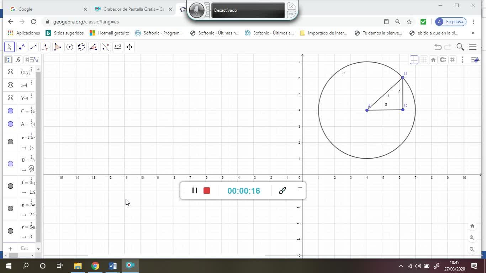
Task: Open the Hotmail gratuito bookmark
Action: (110, 33)
